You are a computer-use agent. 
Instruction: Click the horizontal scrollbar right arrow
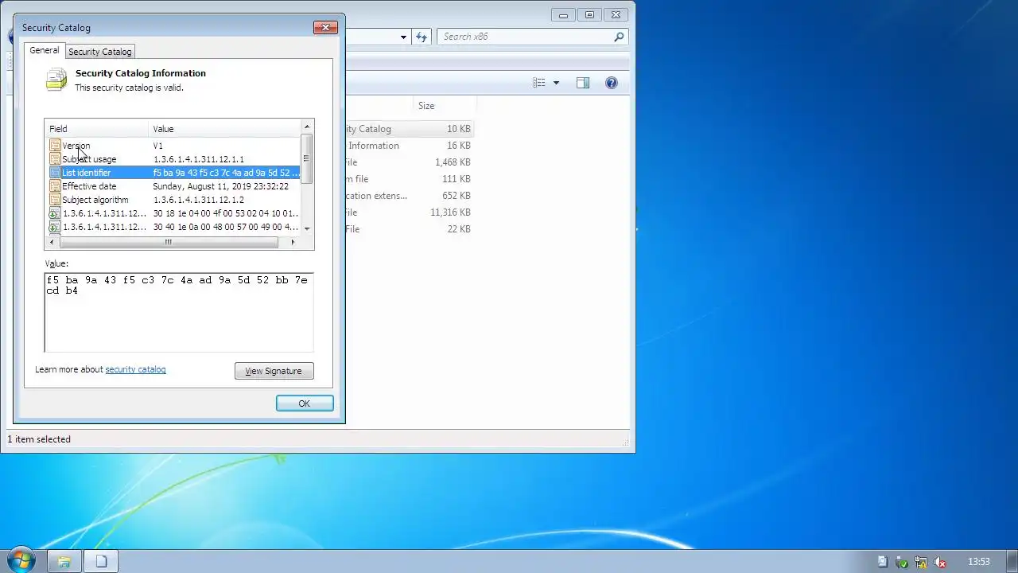[293, 242]
